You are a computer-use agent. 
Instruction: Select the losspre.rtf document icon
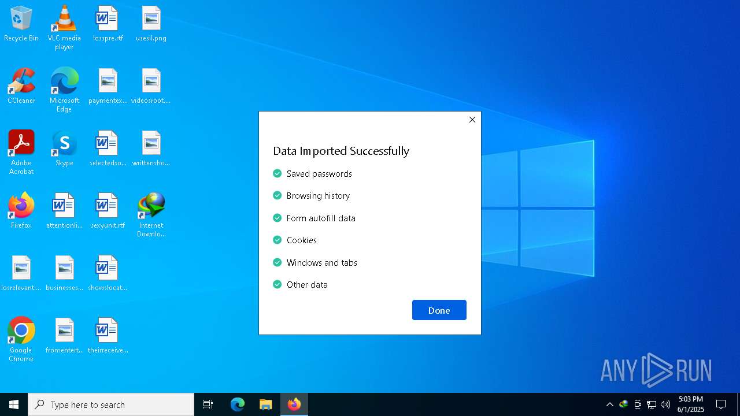108,24
